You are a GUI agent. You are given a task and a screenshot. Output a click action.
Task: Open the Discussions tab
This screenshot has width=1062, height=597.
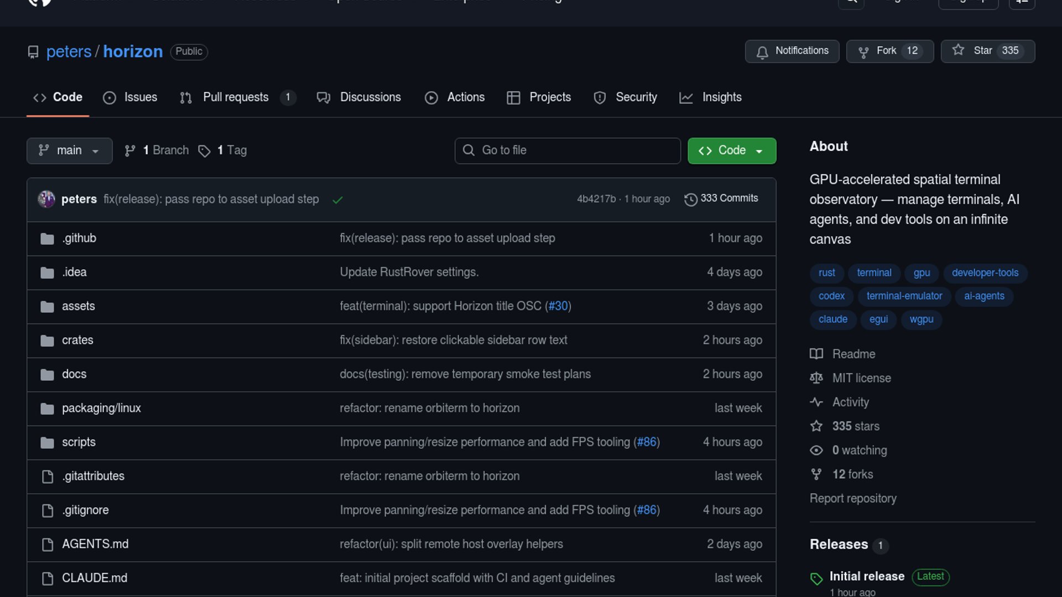(370, 97)
